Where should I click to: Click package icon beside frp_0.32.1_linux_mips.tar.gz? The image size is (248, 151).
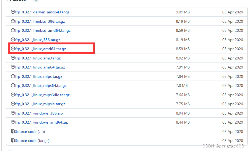click(13, 76)
